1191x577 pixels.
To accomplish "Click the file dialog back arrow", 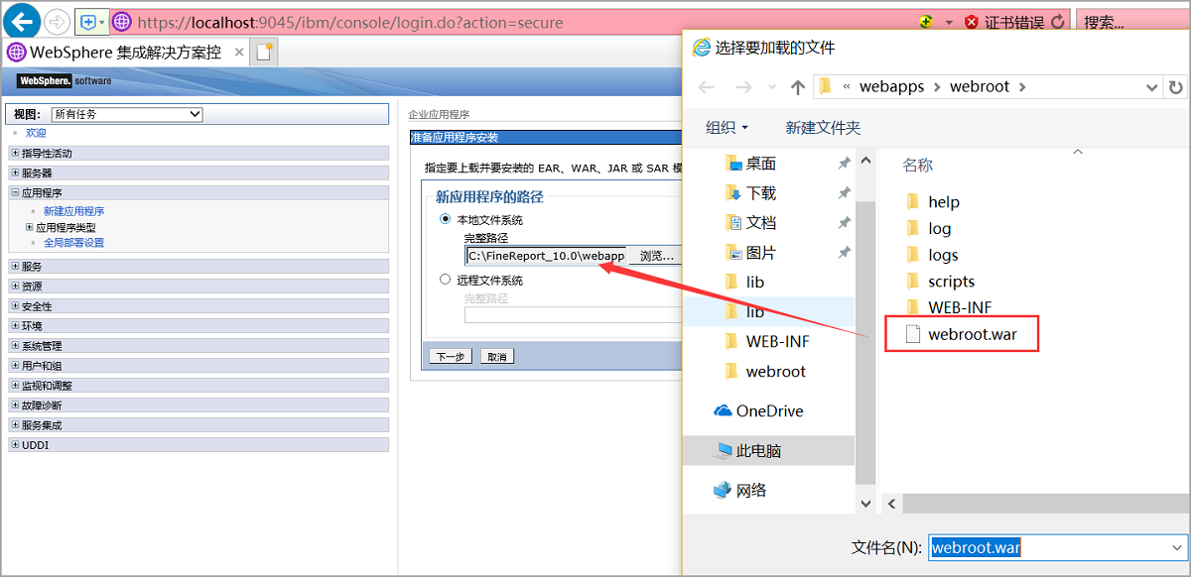I will coord(707,87).
